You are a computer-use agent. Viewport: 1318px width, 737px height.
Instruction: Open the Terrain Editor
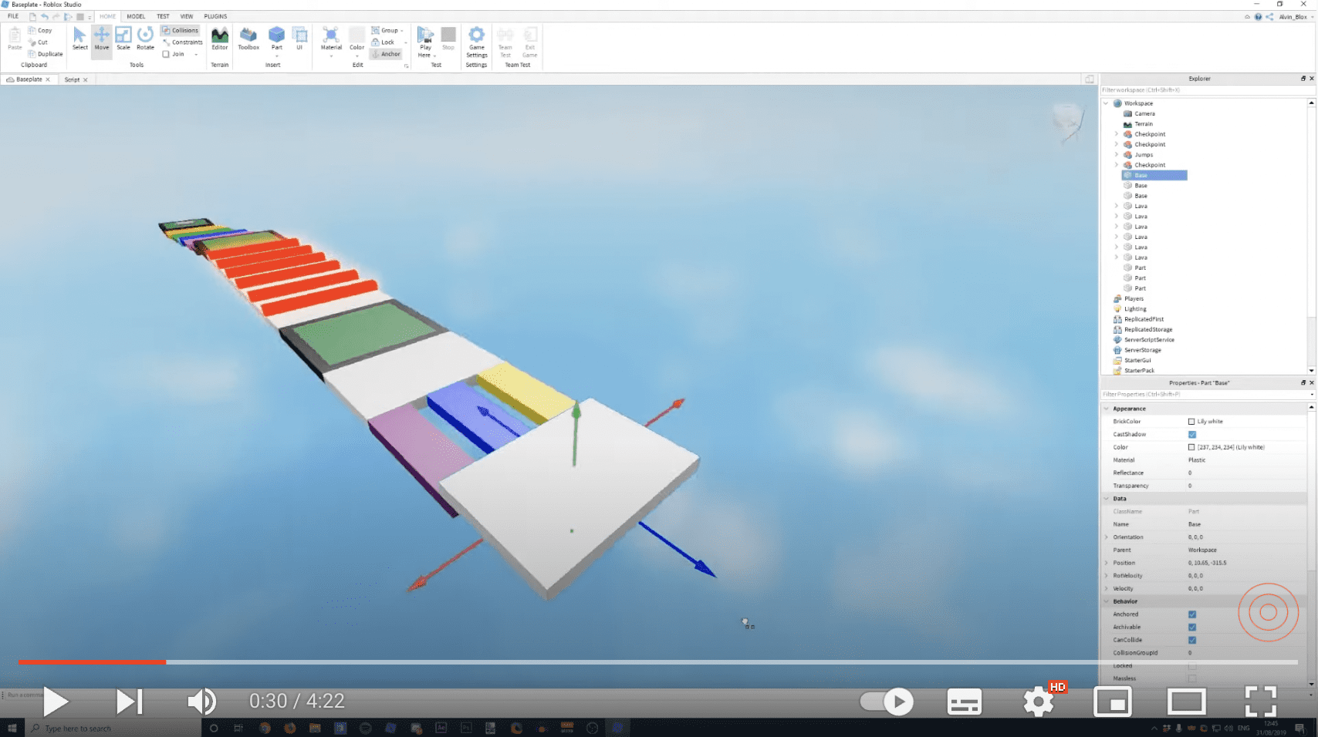pyautogui.click(x=220, y=39)
